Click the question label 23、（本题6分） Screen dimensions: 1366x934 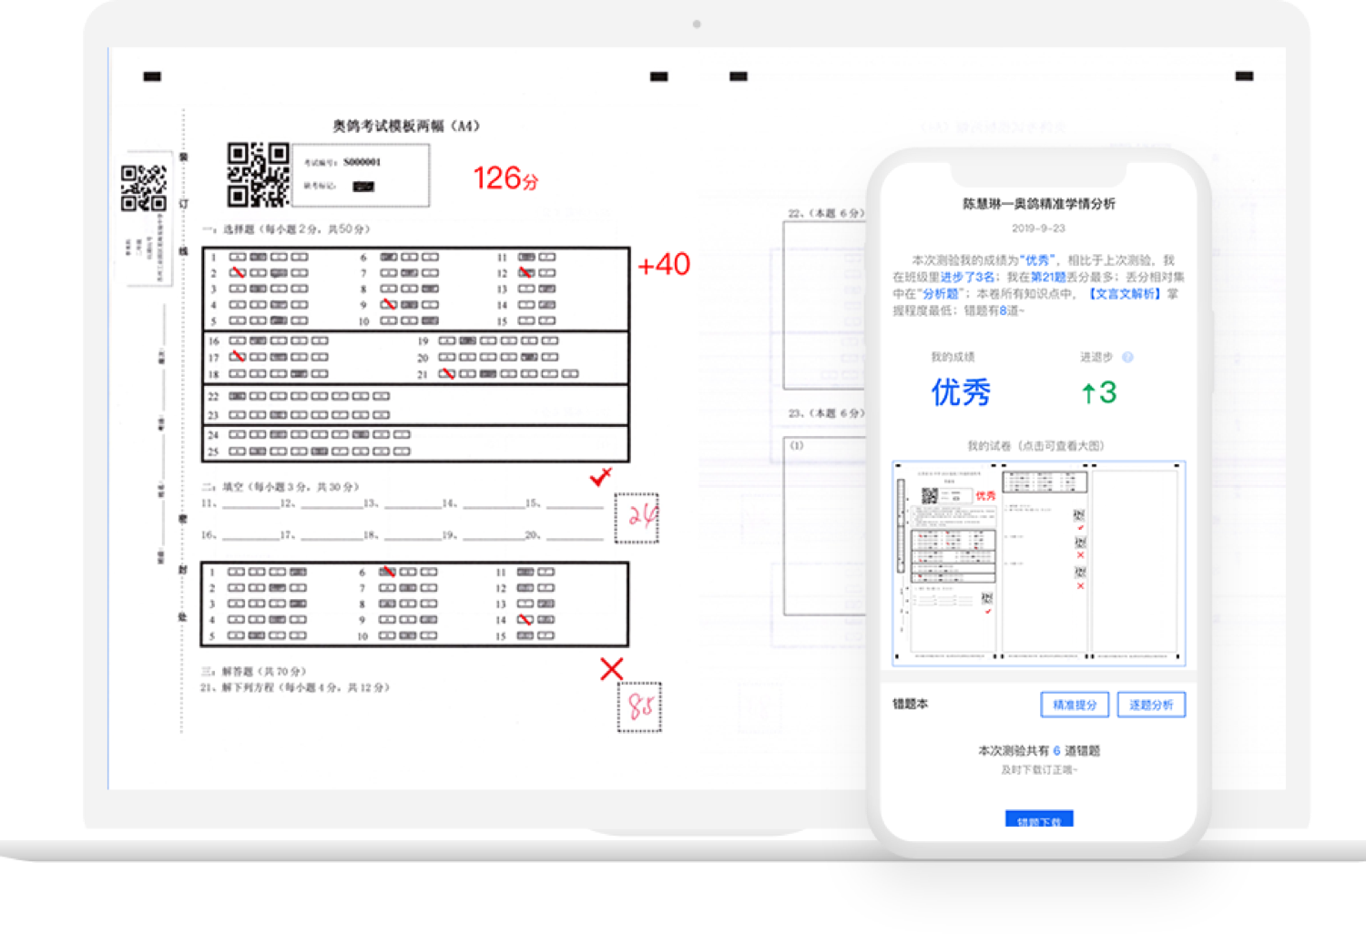click(825, 413)
